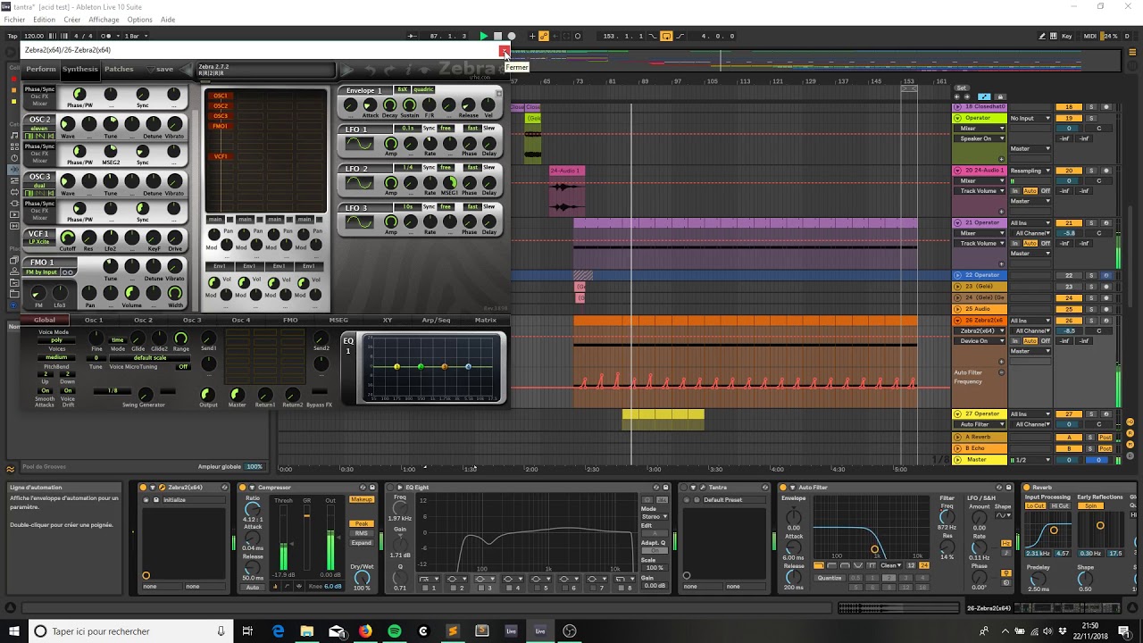Screen dimensions: 1143x643
Task: Click the LFO 2 waveform display
Action: [358, 183]
